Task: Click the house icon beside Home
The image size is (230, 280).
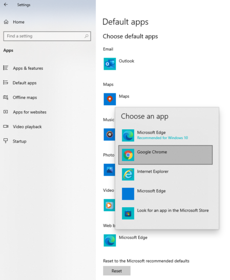Action: [6, 22]
